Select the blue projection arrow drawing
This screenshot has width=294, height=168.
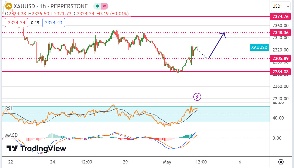point(217,45)
